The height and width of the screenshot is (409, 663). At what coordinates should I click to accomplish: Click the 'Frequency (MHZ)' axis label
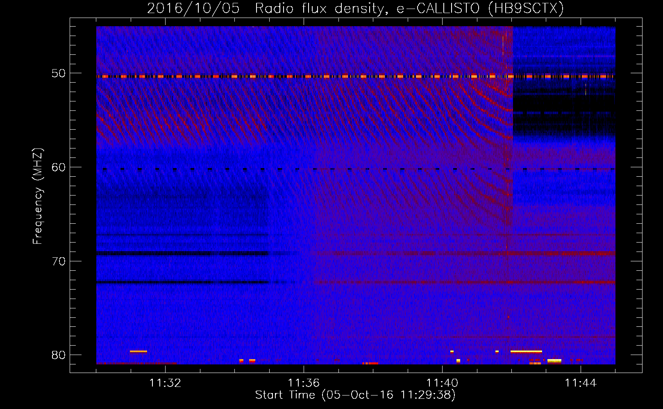38,196
